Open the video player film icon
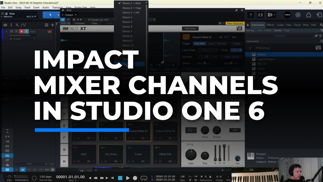This screenshot has height=182, width=323. click(260, 15)
